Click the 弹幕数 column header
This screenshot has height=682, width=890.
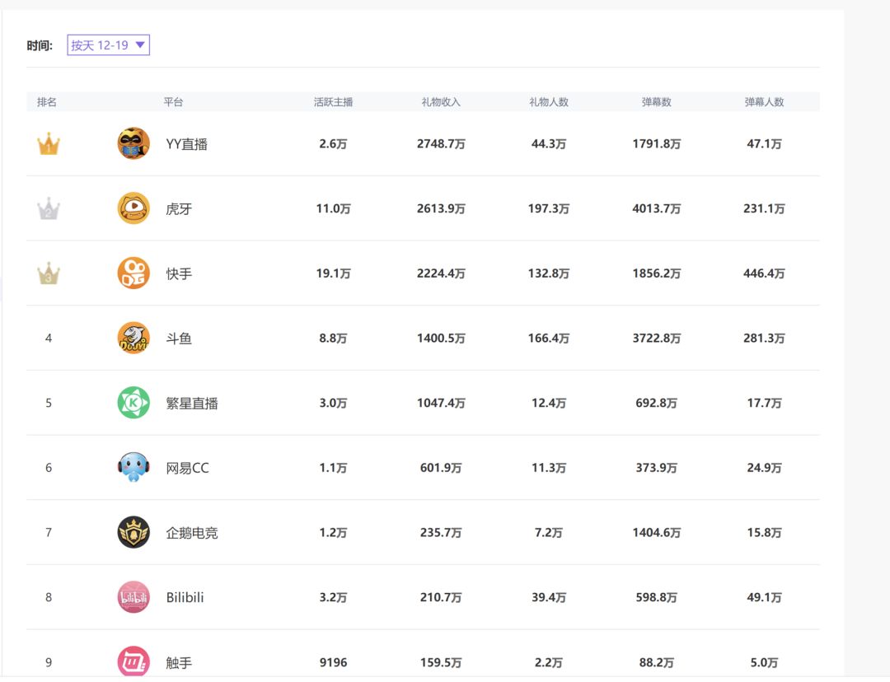tap(656, 102)
